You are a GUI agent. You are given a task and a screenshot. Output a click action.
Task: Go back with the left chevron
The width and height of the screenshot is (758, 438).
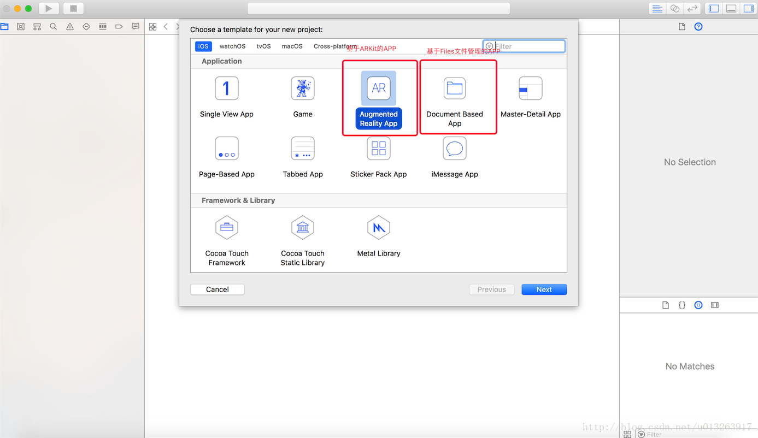click(x=166, y=26)
